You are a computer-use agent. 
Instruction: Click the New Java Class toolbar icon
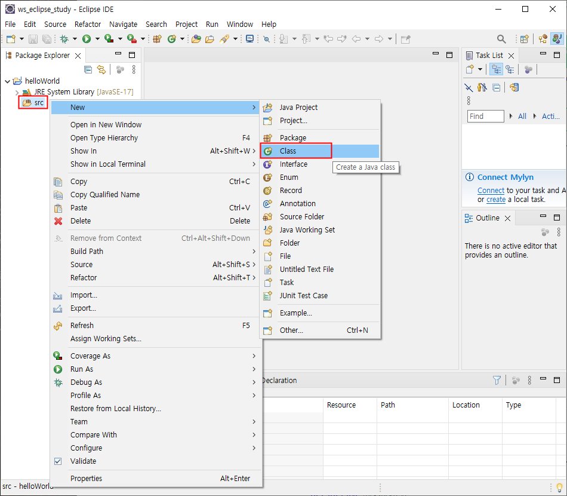(172, 39)
